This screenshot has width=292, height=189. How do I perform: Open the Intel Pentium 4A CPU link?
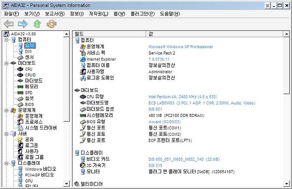tap(182, 97)
